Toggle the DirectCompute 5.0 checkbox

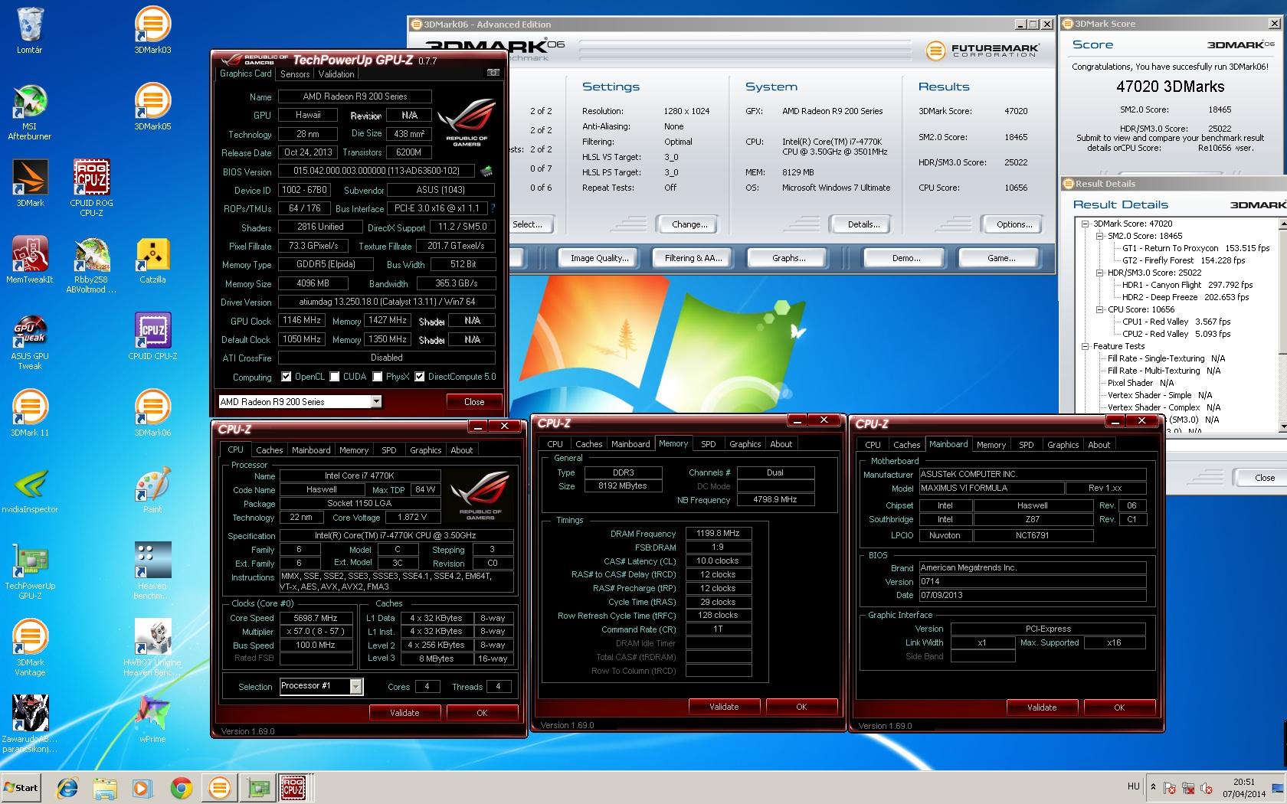point(420,377)
